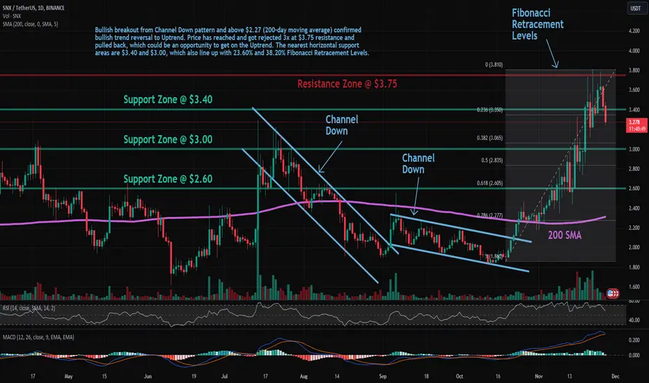This screenshot has width=649, height=383.
Task: Click the US flag economic events icon
Action: pyautogui.click(x=613, y=294)
